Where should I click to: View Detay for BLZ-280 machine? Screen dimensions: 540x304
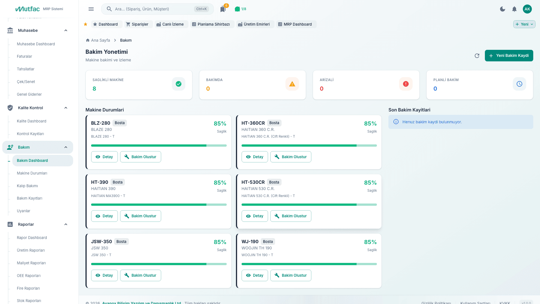point(104,157)
